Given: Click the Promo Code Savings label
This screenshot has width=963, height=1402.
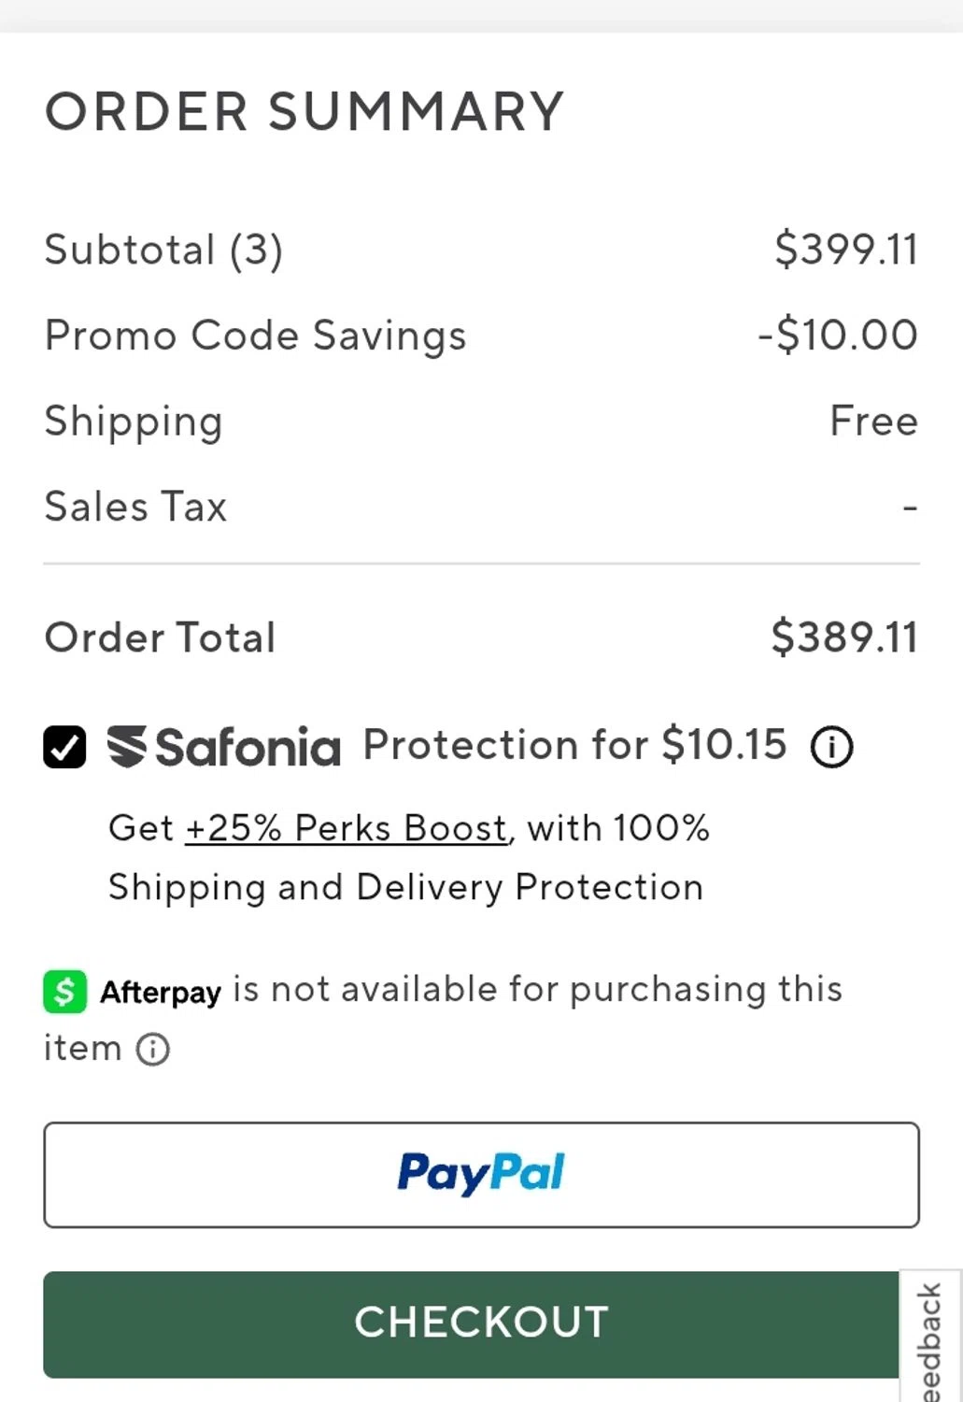Looking at the screenshot, I should click(x=255, y=336).
